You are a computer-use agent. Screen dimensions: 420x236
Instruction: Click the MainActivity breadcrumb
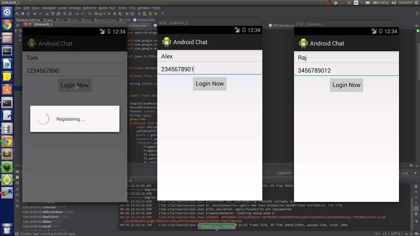coord(144,20)
